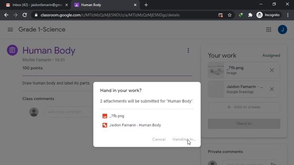This screenshot has width=294, height=165.
Task: Bookmark this page with the star icon
Action: (x=230, y=15)
